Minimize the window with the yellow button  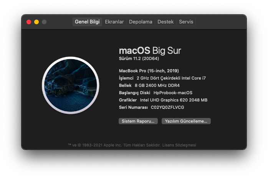click(36, 22)
